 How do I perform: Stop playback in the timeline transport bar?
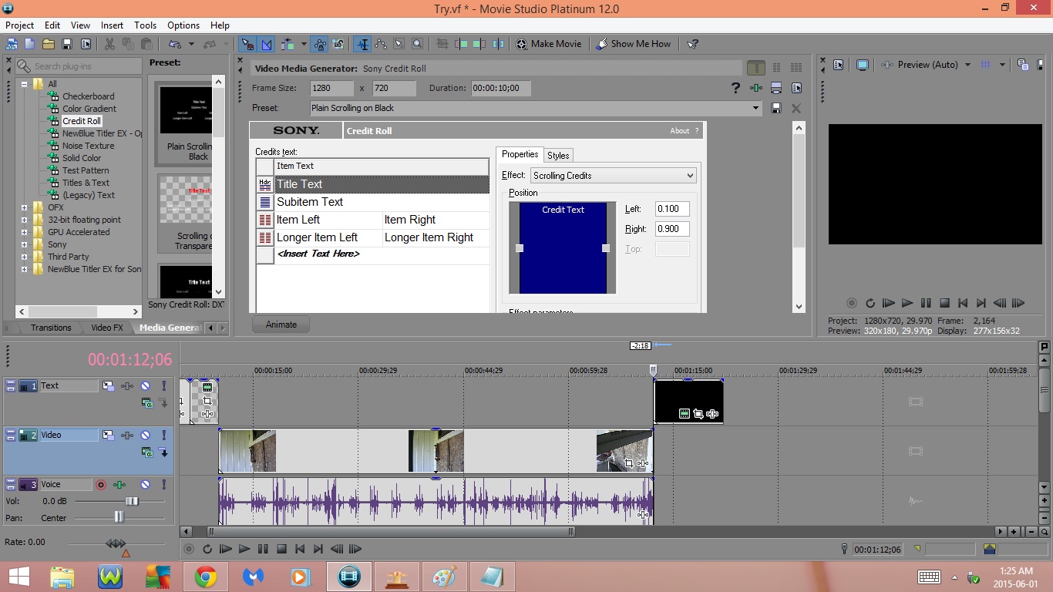tap(281, 549)
